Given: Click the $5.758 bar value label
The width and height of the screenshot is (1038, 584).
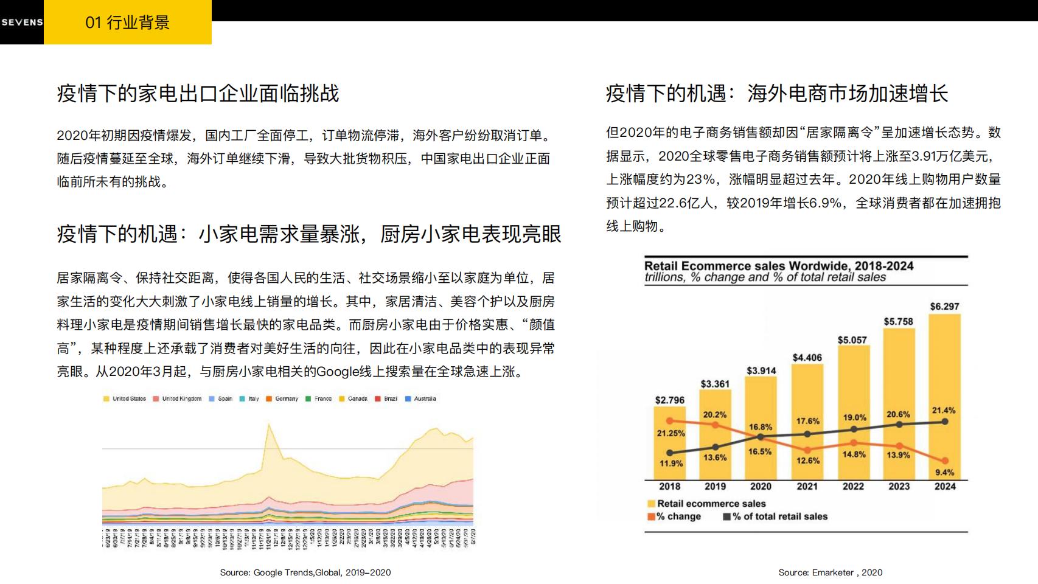Looking at the screenshot, I should pyautogui.click(x=899, y=321).
